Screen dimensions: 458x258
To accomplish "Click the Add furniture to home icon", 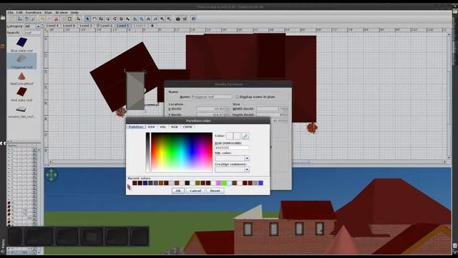I will [x=78, y=19].
